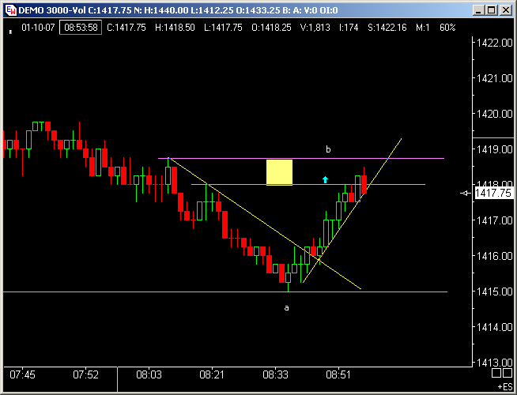This screenshot has height=395, width=517.
Task: Click the O:1418.25 open value
Action: 271,28
